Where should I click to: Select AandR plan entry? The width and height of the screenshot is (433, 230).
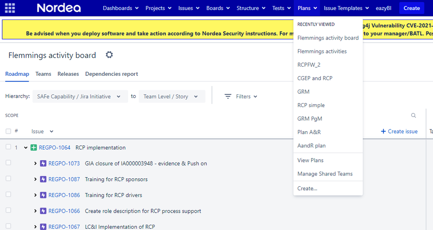click(328, 146)
